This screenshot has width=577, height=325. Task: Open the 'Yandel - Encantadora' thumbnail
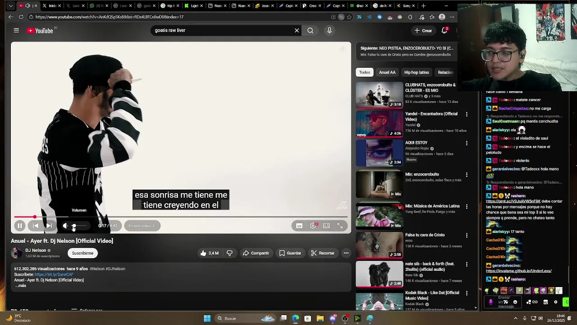click(380, 124)
